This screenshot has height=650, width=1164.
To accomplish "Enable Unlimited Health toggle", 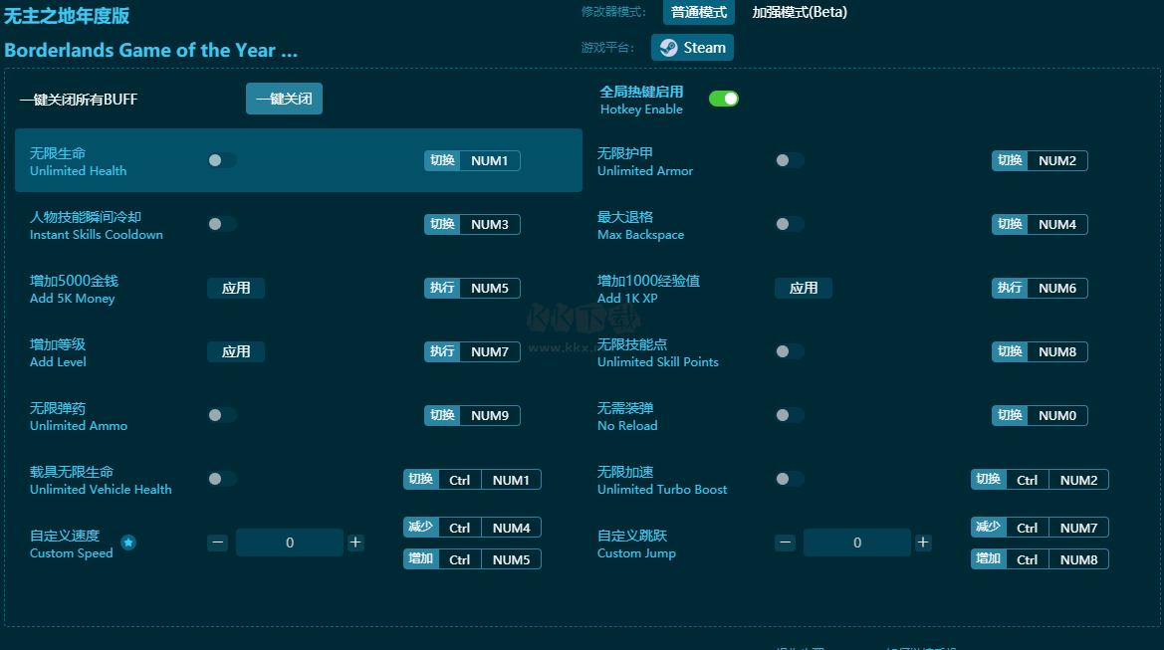I will tap(222, 160).
